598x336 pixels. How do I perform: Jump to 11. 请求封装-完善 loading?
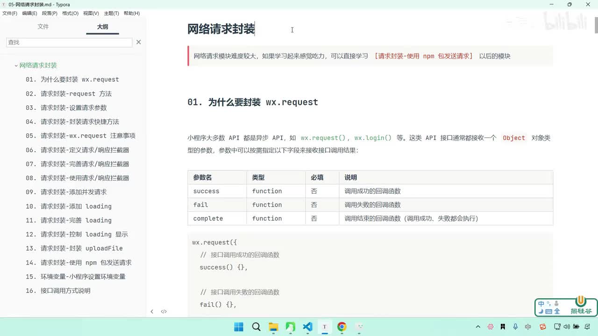click(x=69, y=220)
